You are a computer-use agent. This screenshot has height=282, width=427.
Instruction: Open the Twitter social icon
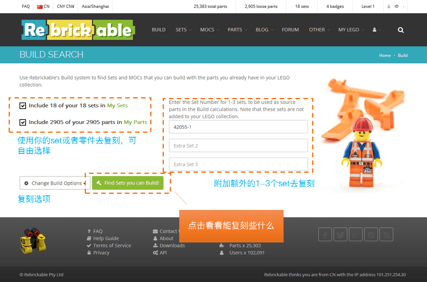click(x=340, y=234)
